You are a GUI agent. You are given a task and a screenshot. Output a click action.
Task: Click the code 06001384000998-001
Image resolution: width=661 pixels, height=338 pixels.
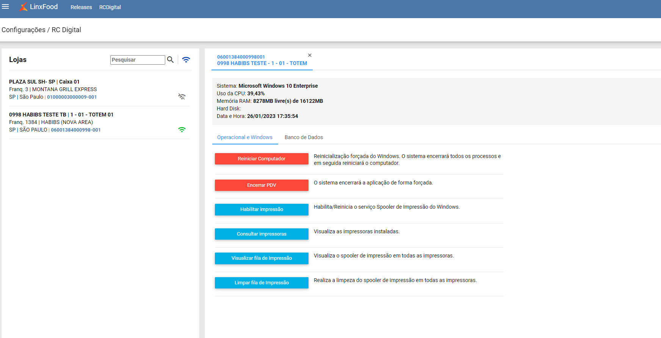(76, 130)
